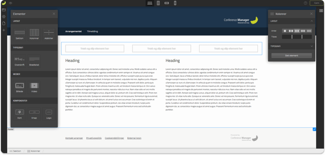Expand the TYPOGRAFI section in Kolonner panel

pos(311,46)
